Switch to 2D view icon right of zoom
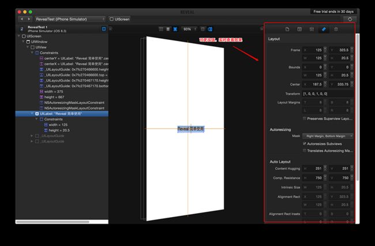The height and width of the screenshot is (246, 375). pos(203,29)
